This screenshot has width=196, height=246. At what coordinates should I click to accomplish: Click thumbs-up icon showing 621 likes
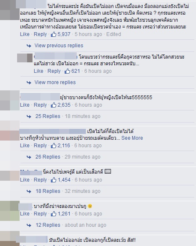(67, 71)
